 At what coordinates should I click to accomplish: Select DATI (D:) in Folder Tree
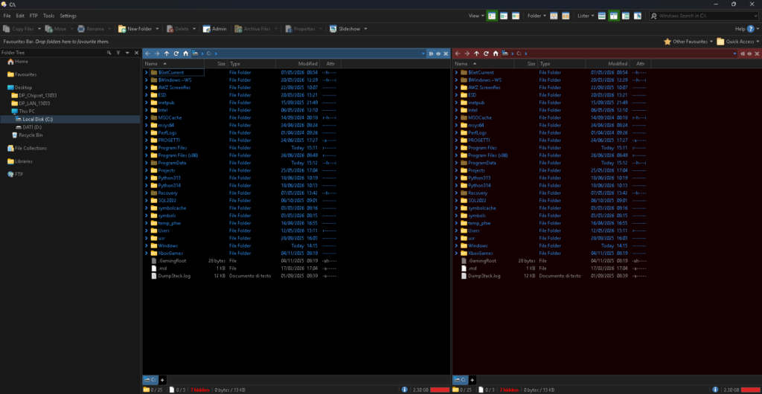click(29, 127)
